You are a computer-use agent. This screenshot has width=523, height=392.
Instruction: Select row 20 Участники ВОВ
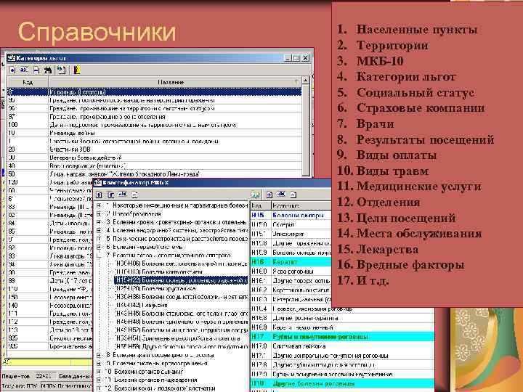154,150
